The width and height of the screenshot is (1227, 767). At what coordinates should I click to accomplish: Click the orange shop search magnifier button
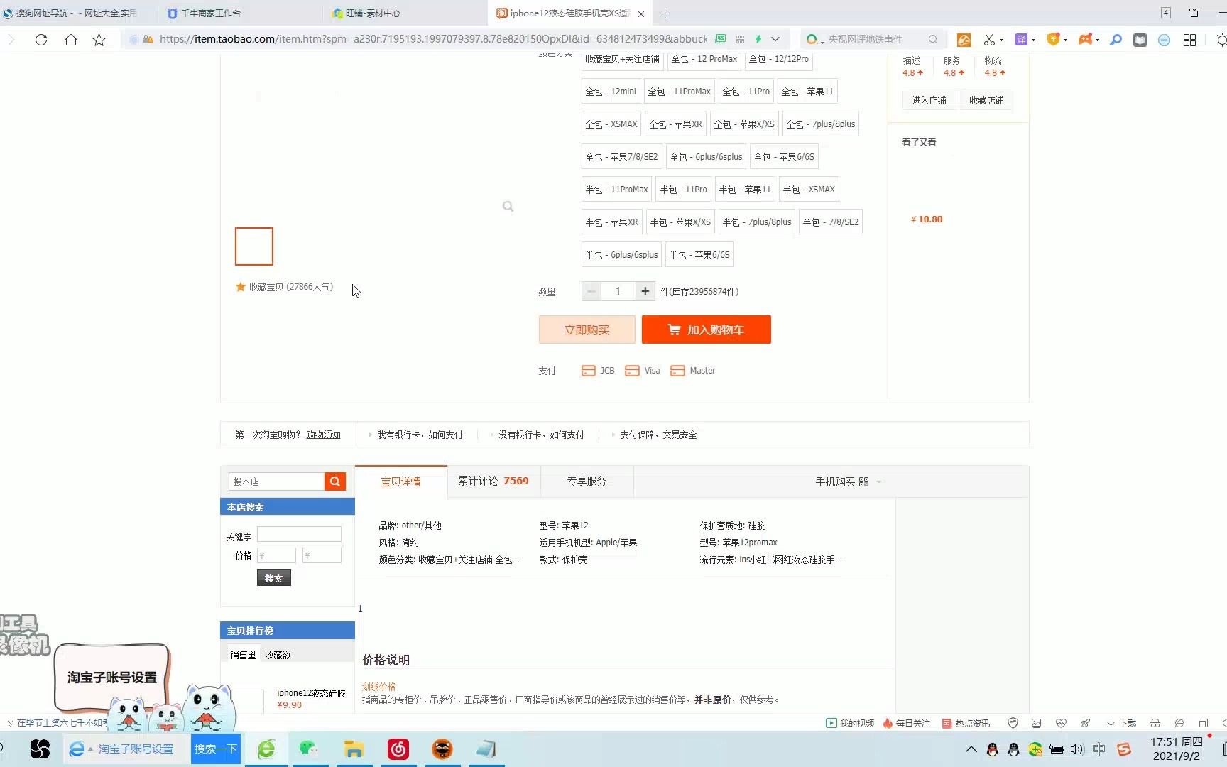click(335, 482)
